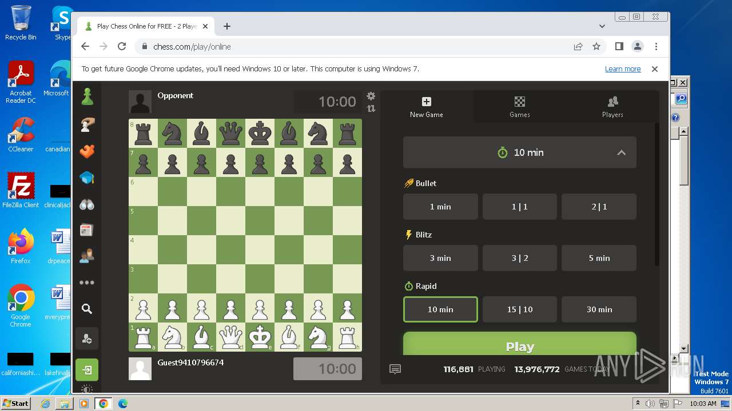Bookmark this page with the star icon
732x411 pixels.
[x=596, y=47]
